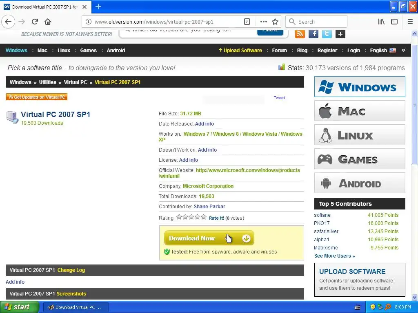Viewport: 418px width, 313px height.
Task: Click the forward navigation arrow
Action: point(22,22)
